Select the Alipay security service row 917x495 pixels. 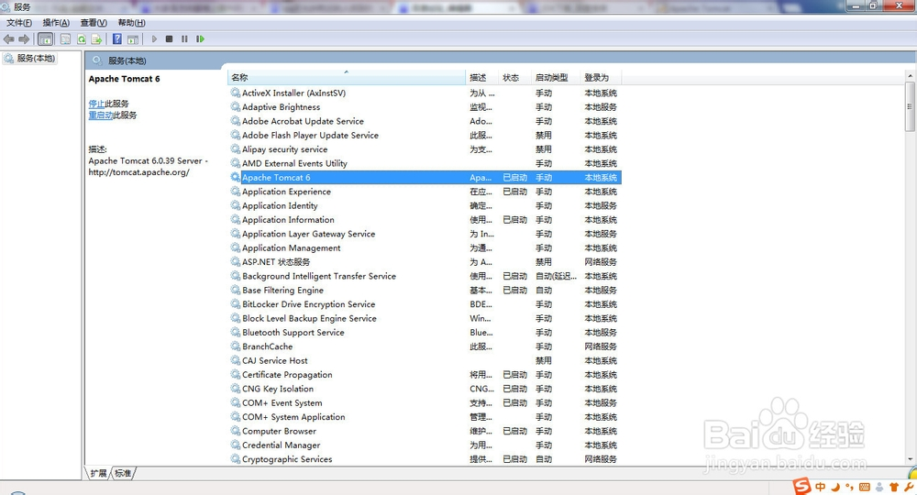424,149
